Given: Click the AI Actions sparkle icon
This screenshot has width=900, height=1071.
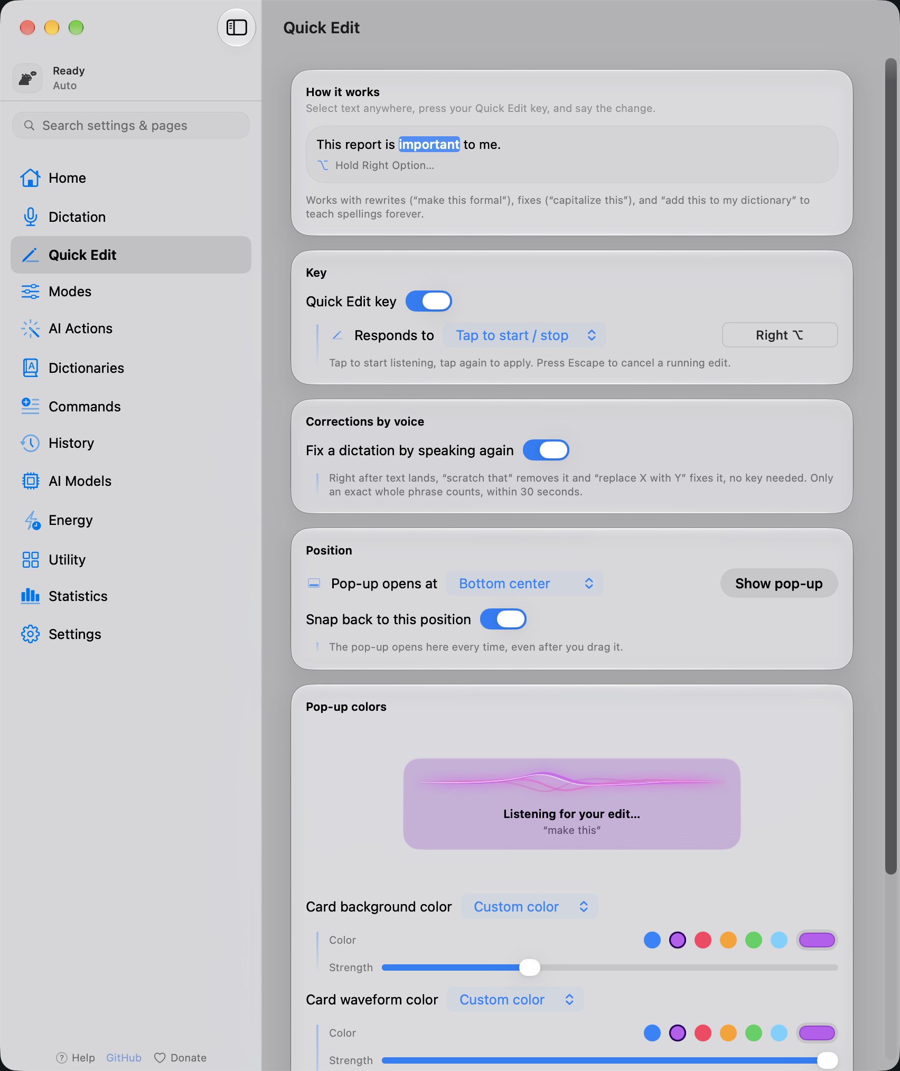Looking at the screenshot, I should [30, 328].
